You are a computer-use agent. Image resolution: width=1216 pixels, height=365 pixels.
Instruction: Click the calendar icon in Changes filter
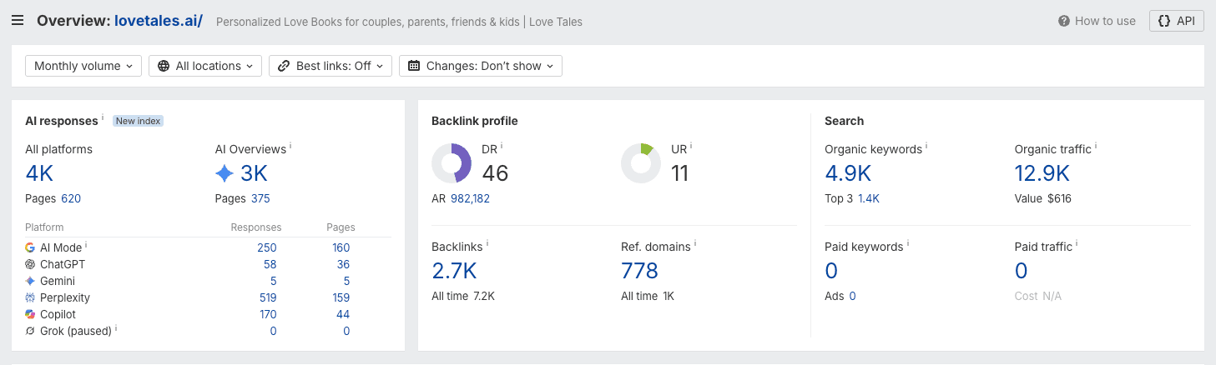click(414, 66)
